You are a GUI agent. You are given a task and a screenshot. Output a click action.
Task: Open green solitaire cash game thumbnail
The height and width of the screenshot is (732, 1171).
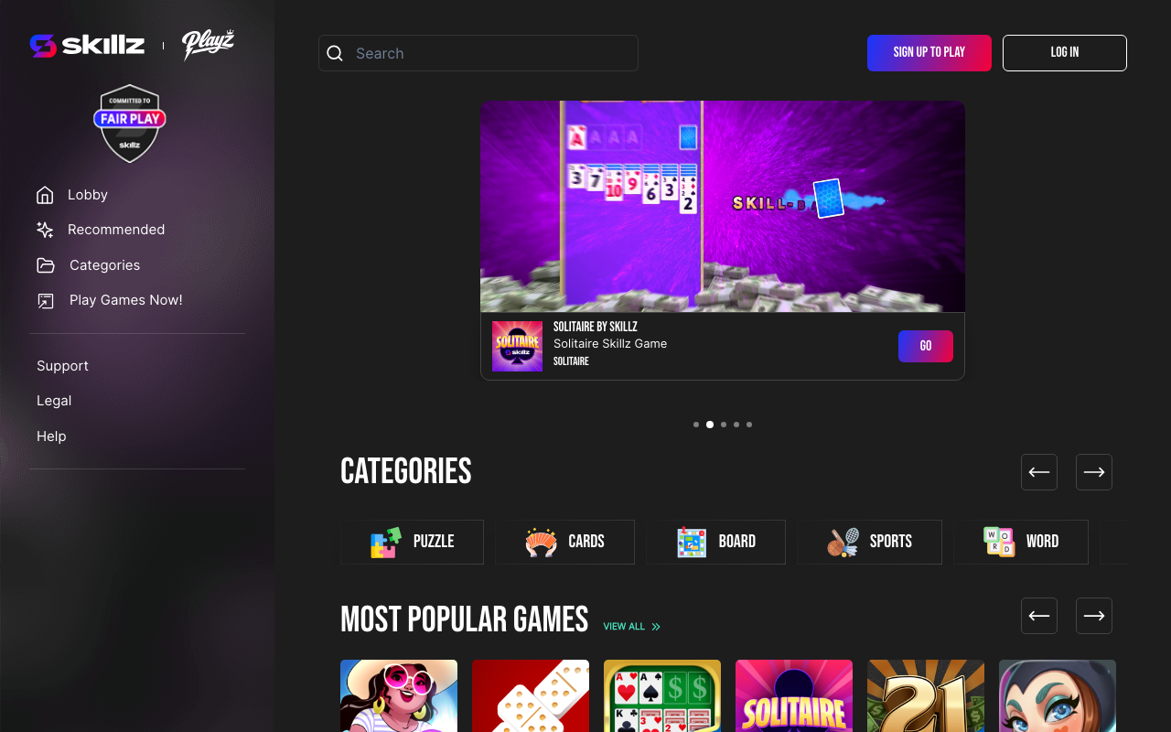pyautogui.click(x=662, y=696)
